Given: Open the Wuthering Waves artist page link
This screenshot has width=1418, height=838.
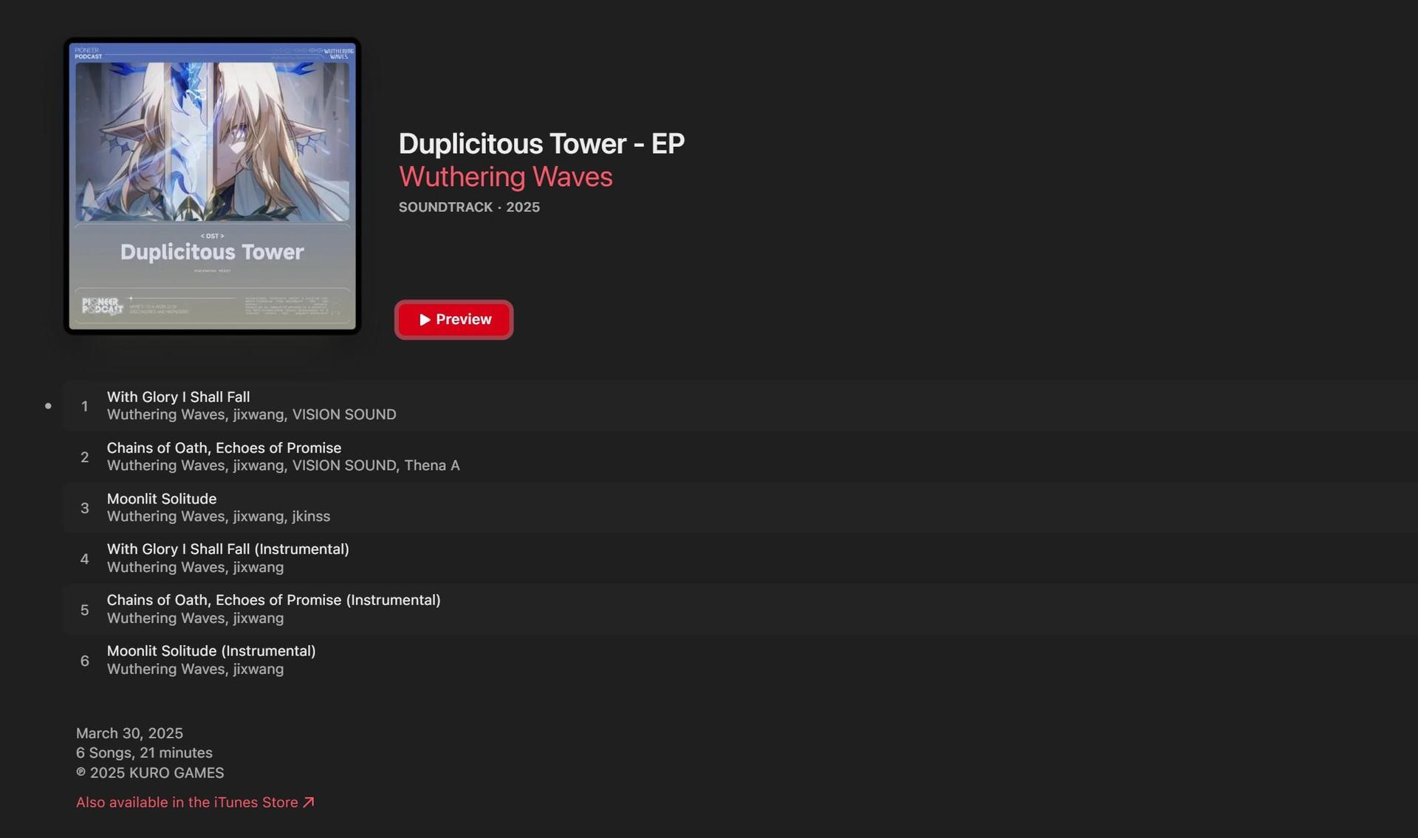Looking at the screenshot, I should click(506, 177).
